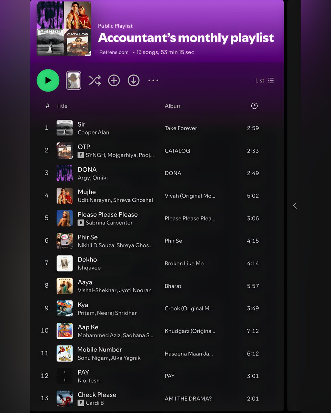Open artist Ishqavee

click(x=89, y=268)
